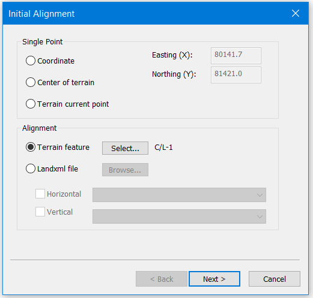
Task: Click the C/L-1 selected feature label
Action: 163,148
